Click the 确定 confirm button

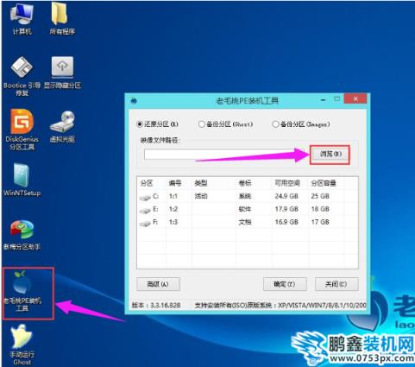pos(285,284)
